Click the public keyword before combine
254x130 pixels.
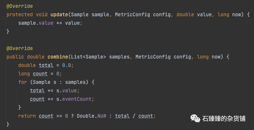[15, 57]
